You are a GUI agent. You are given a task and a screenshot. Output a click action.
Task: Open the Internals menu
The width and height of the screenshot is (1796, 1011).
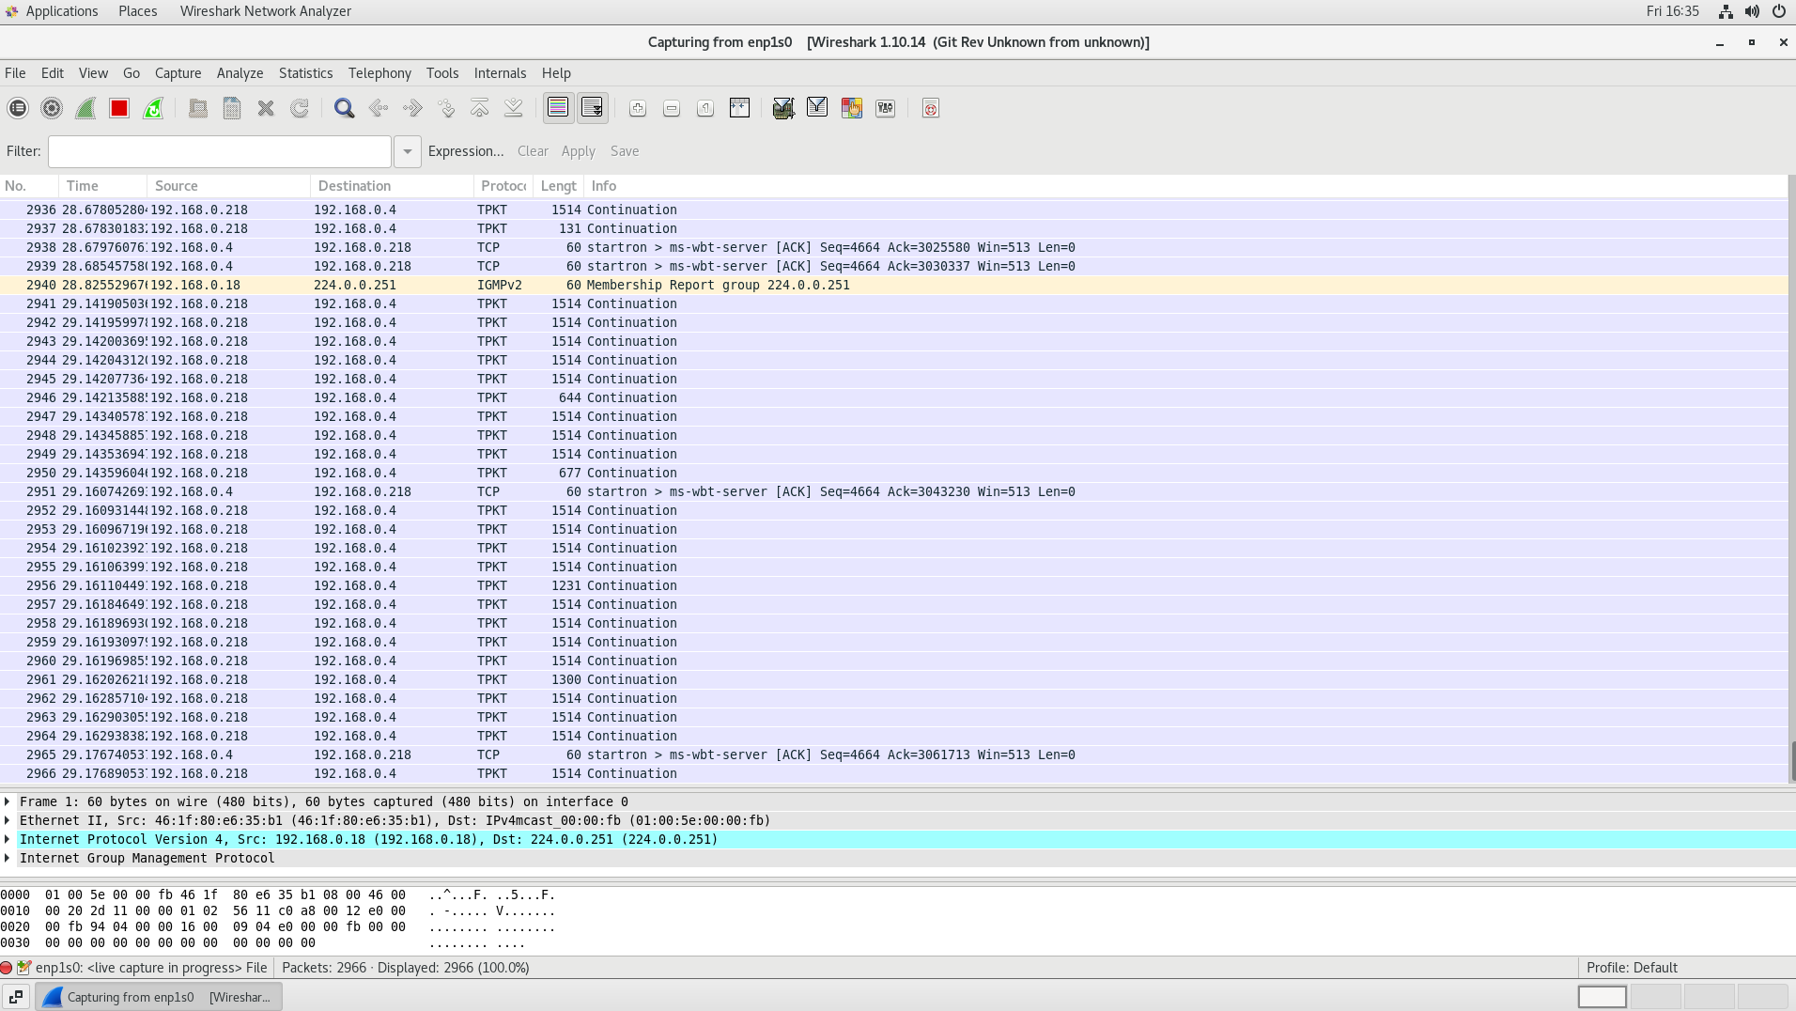pos(501,73)
